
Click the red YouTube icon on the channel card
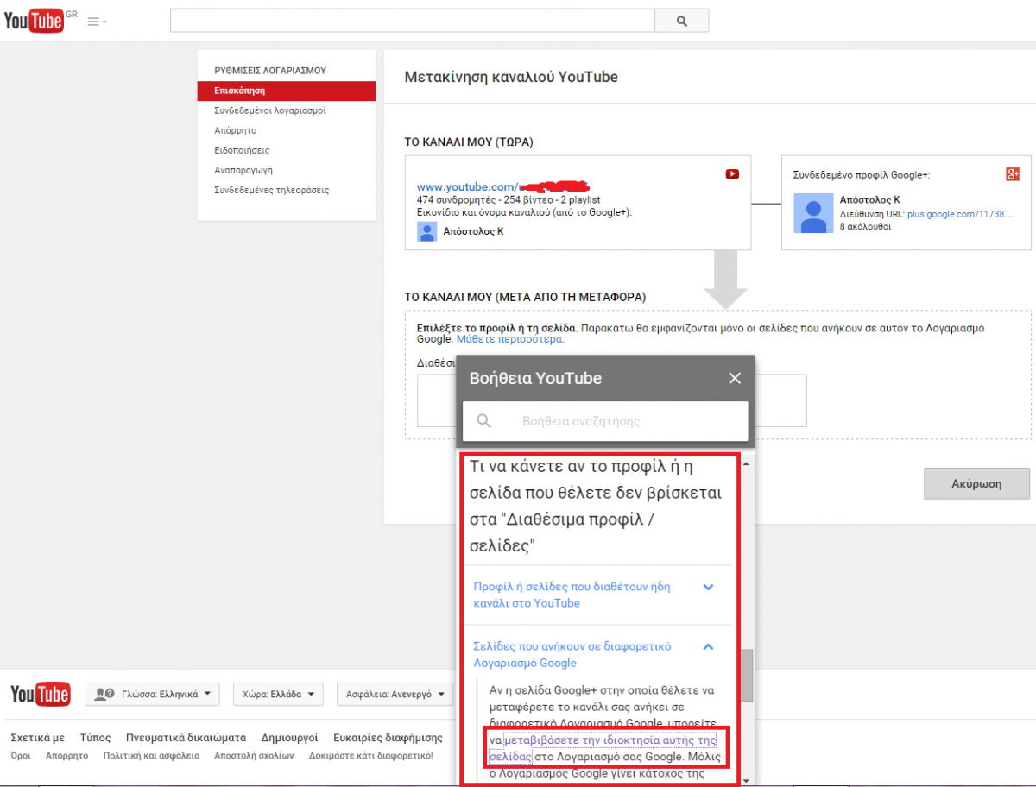coord(732,174)
